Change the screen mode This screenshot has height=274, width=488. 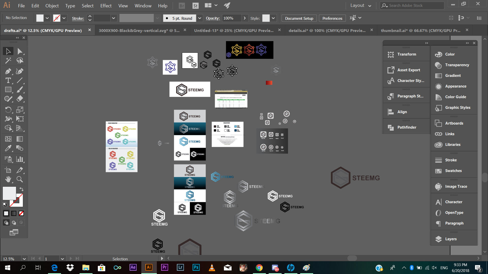tap(14, 232)
